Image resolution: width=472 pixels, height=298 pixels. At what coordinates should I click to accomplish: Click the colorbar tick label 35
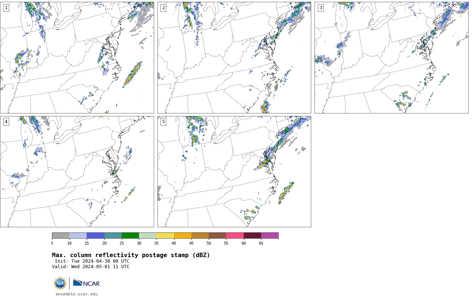tap(156, 243)
